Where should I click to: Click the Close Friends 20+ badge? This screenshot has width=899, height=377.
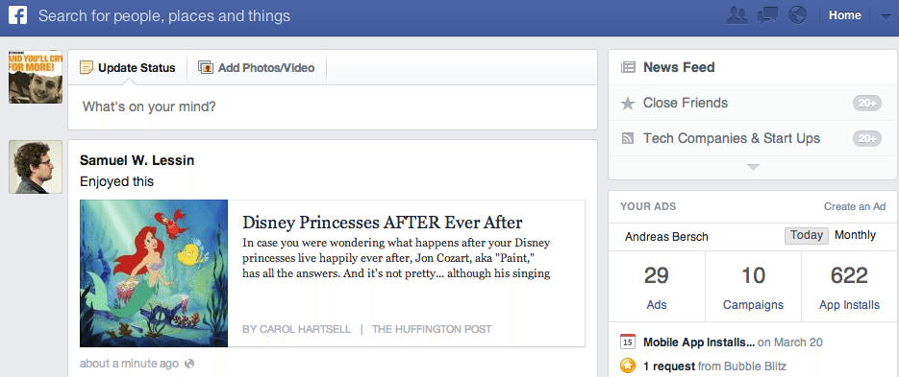click(x=867, y=104)
